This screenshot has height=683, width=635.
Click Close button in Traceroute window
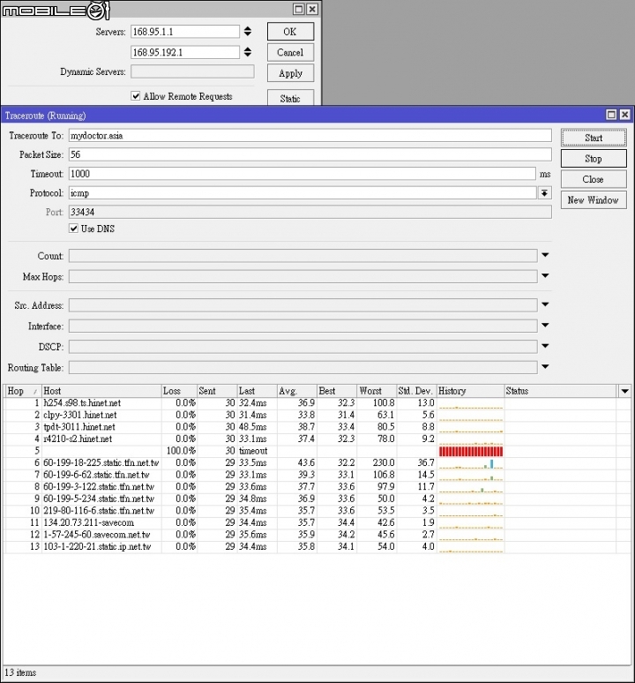[x=594, y=179]
